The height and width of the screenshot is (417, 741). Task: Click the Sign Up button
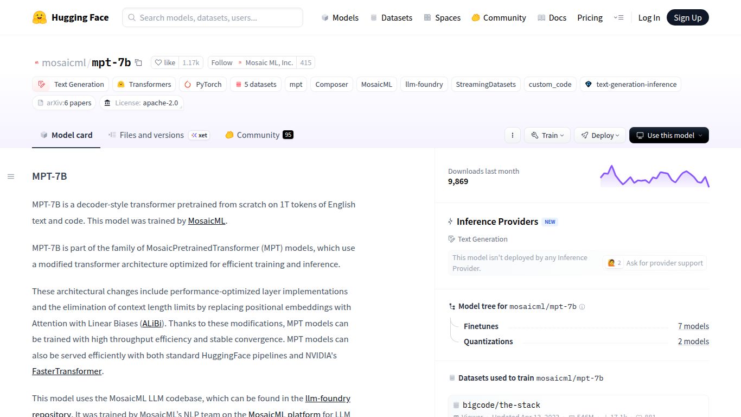pos(687,17)
